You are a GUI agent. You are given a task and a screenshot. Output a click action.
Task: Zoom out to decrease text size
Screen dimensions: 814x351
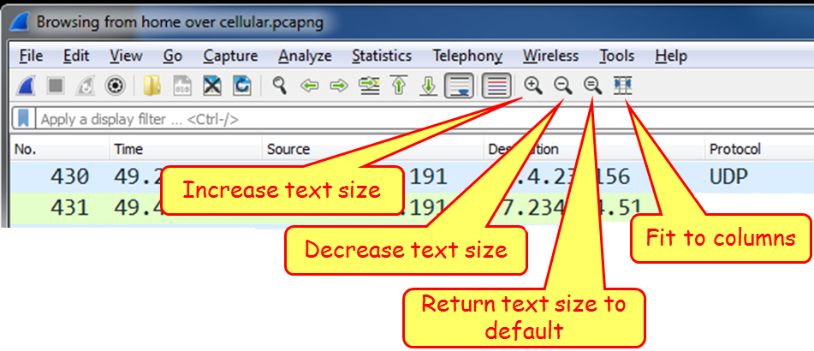click(x=562, y=85)
